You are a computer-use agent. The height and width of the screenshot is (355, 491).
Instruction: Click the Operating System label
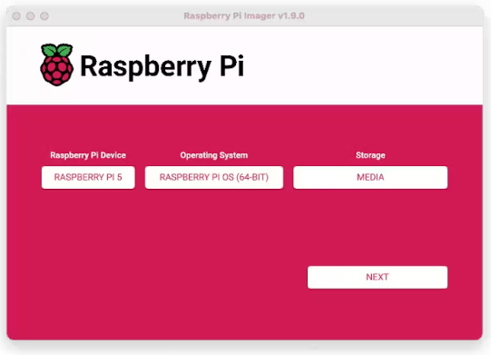point(214,155)
